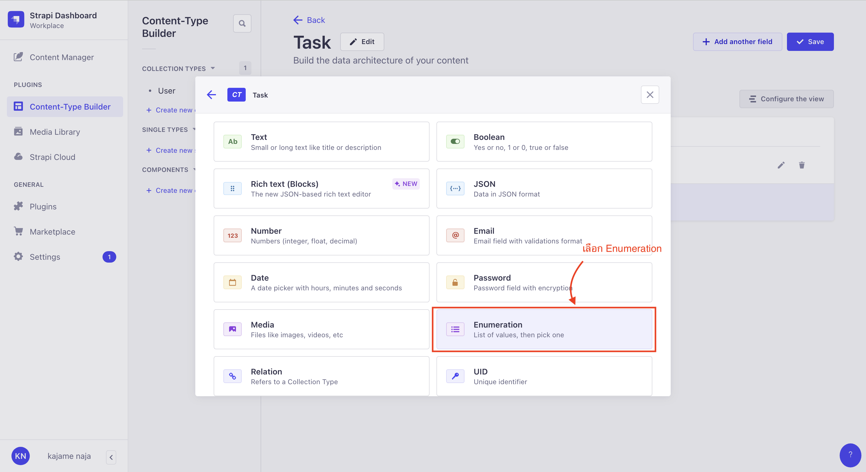
Task: Select the Email field type
Action: point(544,235)
